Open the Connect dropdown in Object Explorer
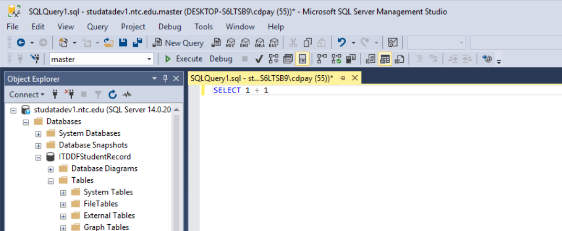The width and height of the screenshot is (562, 231). click(x=27, y=95)
